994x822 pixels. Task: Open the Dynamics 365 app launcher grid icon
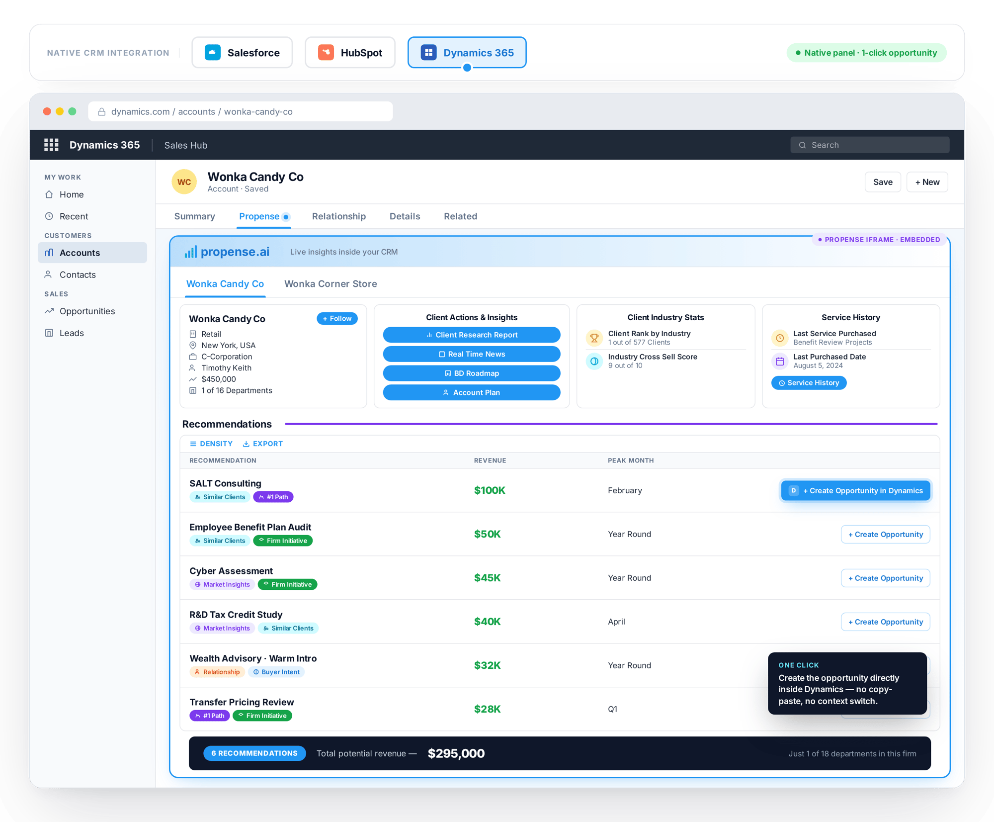coord(51,145)
